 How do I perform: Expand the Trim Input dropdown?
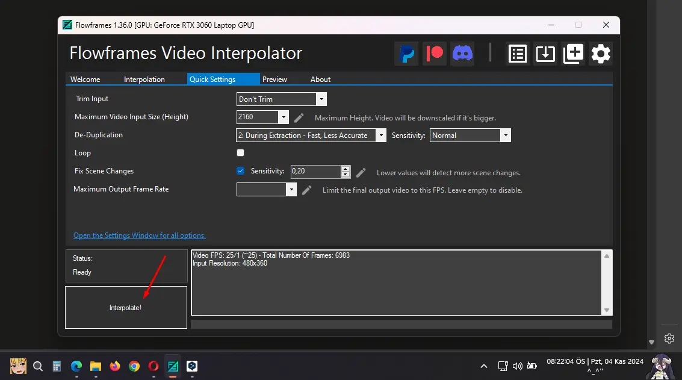tap(321, 99)
